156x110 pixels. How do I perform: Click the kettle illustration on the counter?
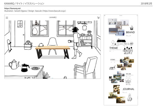coord(14,64)
